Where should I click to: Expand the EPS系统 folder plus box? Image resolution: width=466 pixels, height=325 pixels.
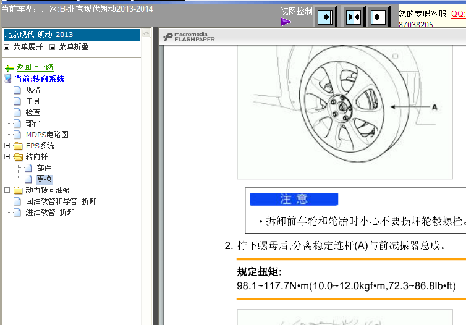[x=7, y=146]
